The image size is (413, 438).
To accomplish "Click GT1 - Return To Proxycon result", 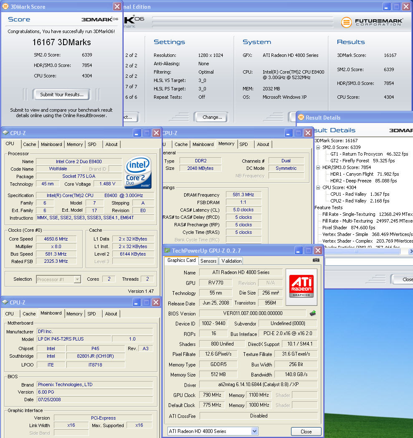I will 369,154.
